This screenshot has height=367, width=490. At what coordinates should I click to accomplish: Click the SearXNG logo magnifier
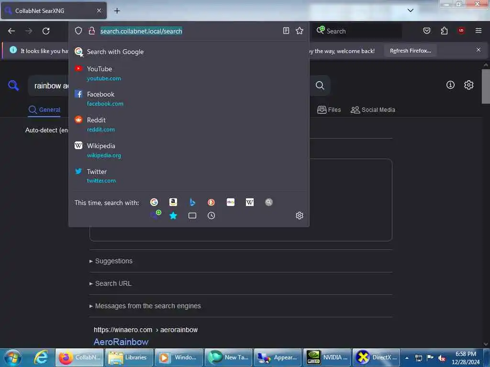[13, 85]
